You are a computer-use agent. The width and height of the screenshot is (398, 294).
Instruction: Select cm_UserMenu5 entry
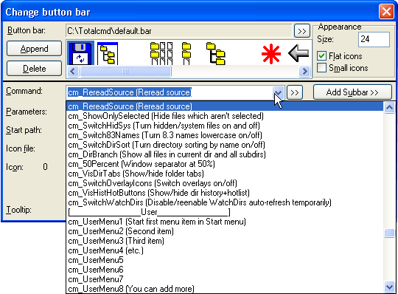[225, 260]
